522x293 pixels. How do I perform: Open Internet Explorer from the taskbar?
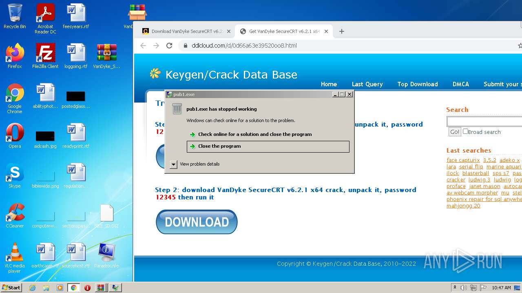click(32, 288)
